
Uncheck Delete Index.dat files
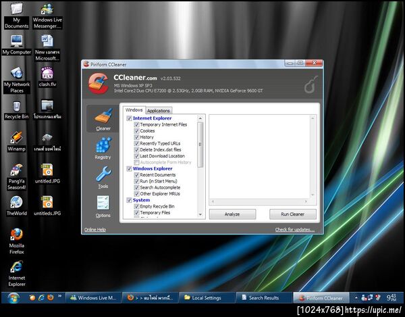[x=136, y=149]
